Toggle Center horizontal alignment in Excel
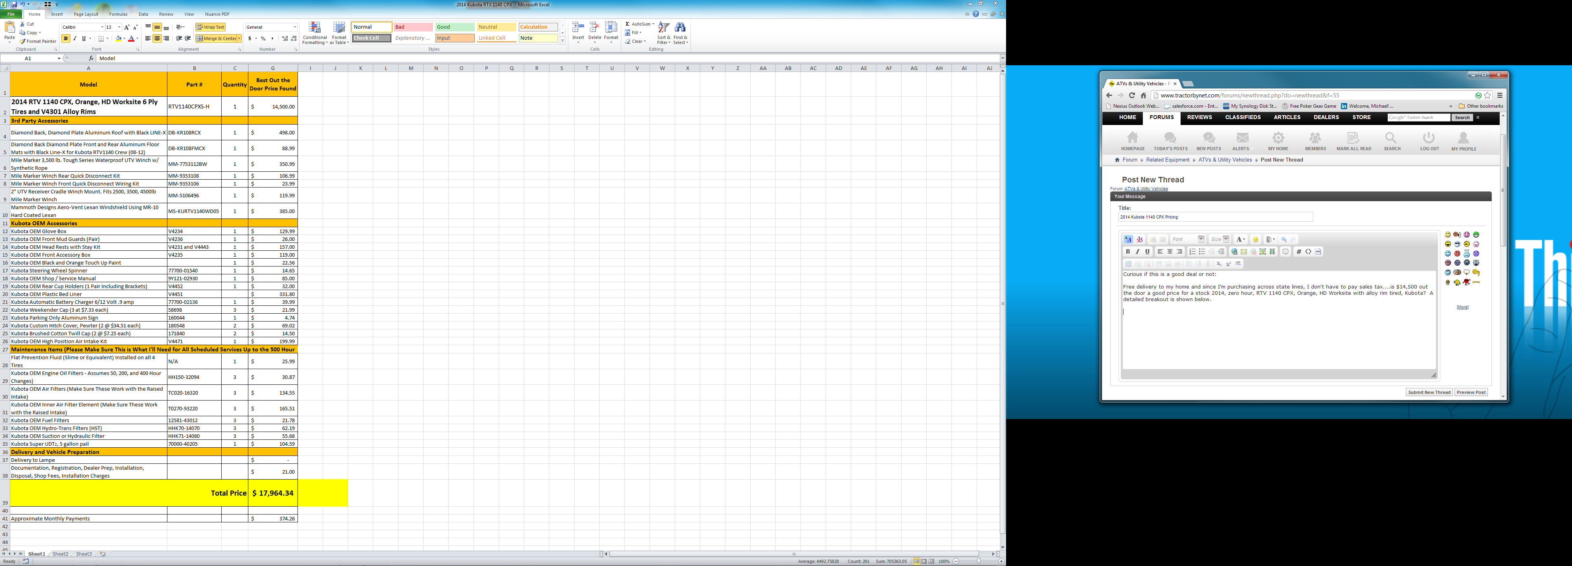 157,39
